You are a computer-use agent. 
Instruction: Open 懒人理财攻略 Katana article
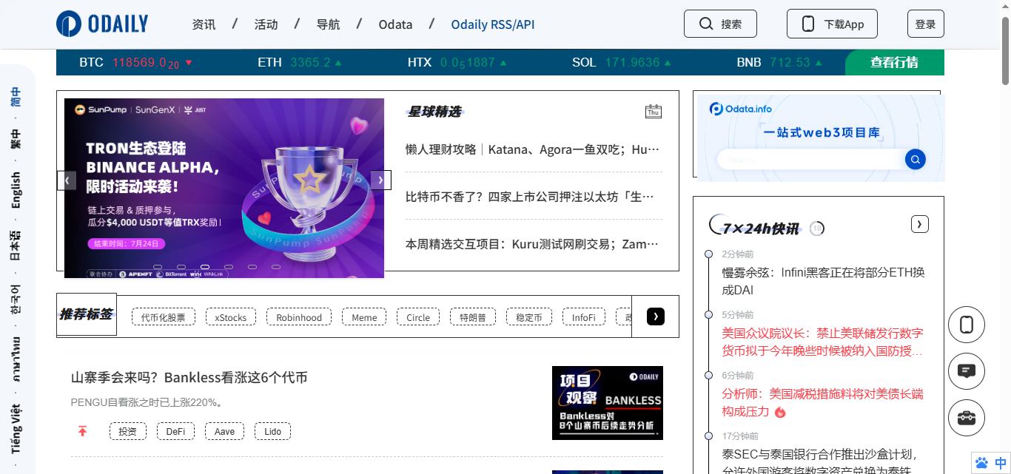[533, 149]
